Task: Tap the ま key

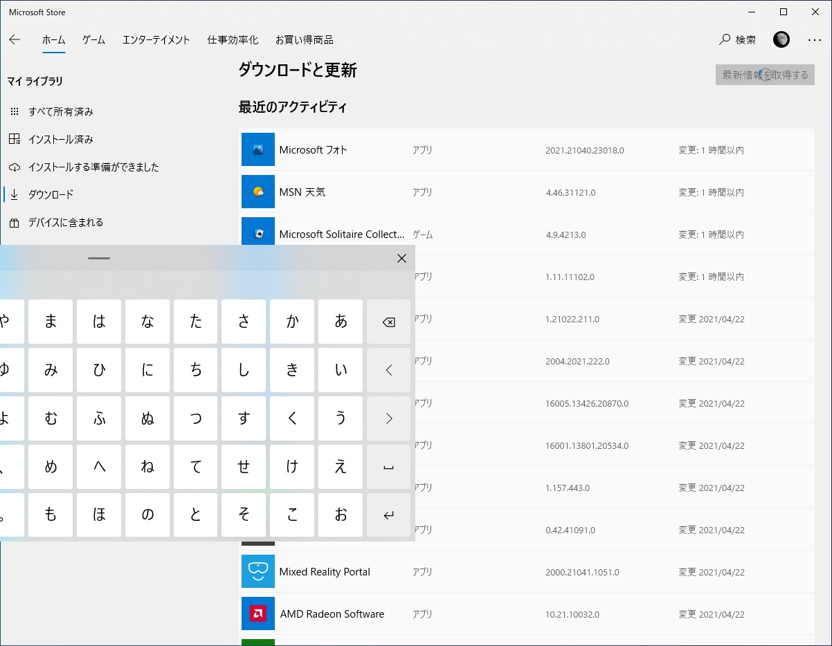Action: [51, 322]
